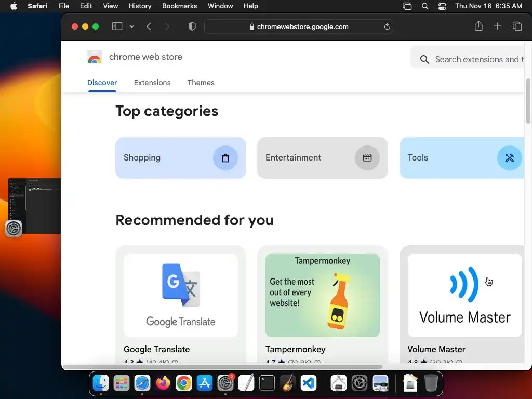Click the Shopping bag icon

click(225, 158)
